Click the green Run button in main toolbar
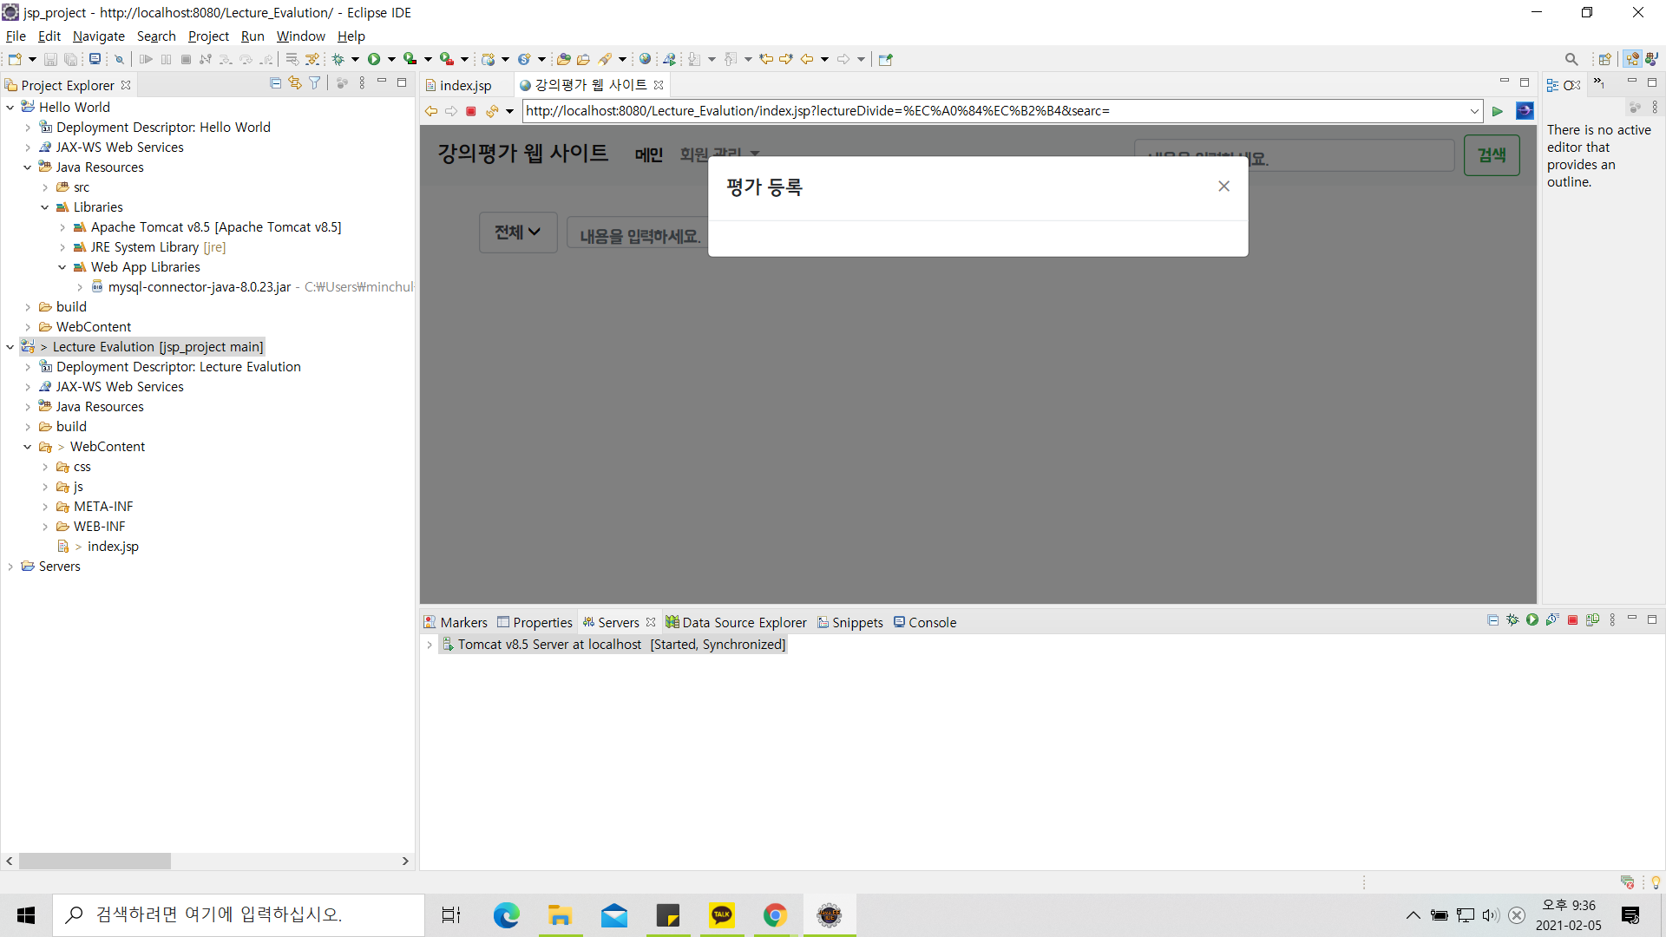Image resolution: width=1666 pixels, height=937 pixels. (x=374, y=59)
